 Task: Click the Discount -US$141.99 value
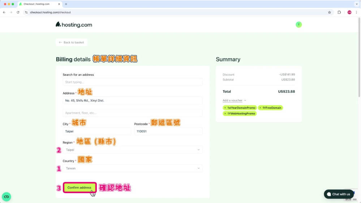(x=287, y=74)
